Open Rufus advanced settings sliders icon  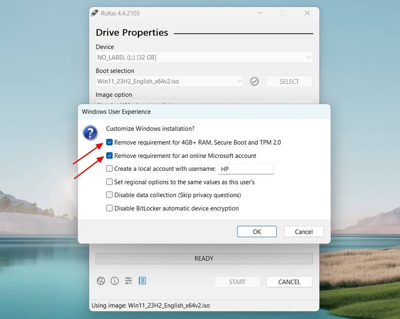click(x=128, y=281)
